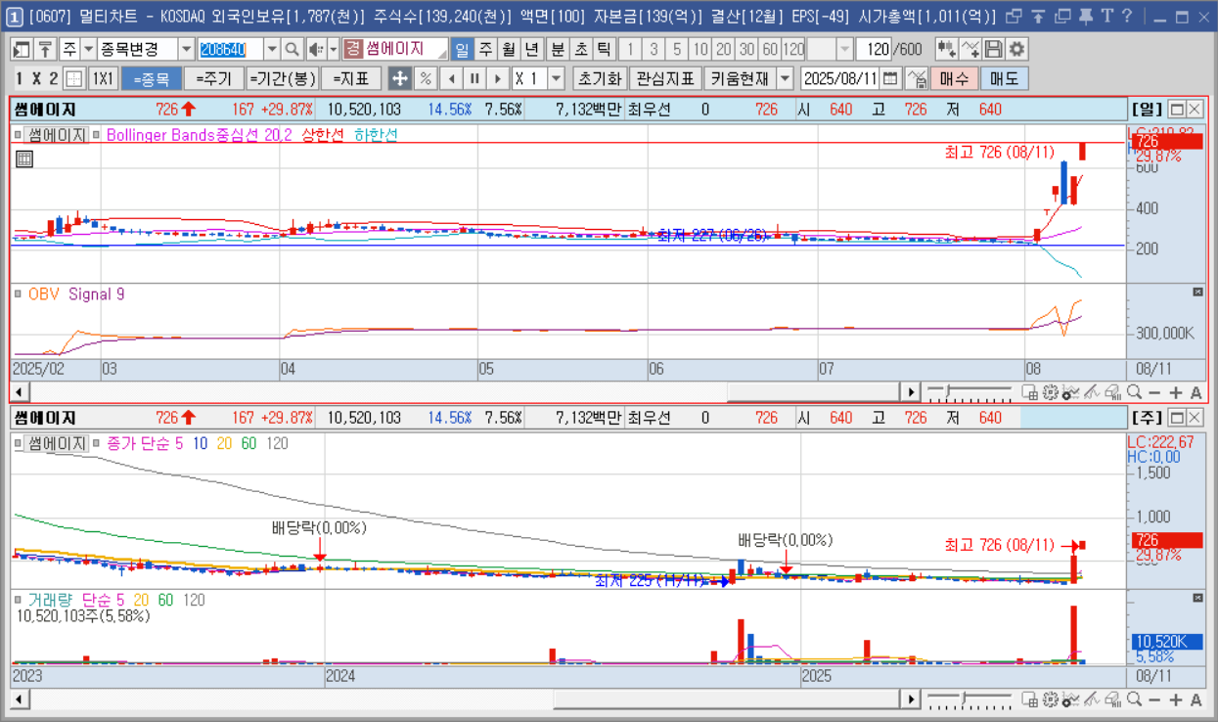1218x722 pixels.
Task: Click the calendar icon beside date 2025/08/11
Action: click(890, 78)
